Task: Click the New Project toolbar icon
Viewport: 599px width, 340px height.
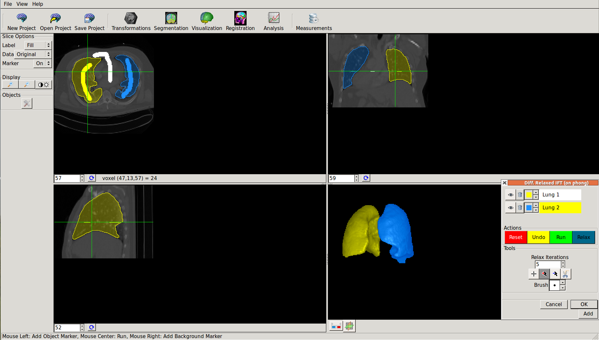Action: [x=22, y=22]
